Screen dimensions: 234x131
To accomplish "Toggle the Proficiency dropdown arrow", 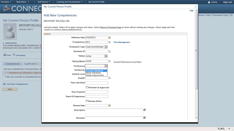I will point(106,66).
